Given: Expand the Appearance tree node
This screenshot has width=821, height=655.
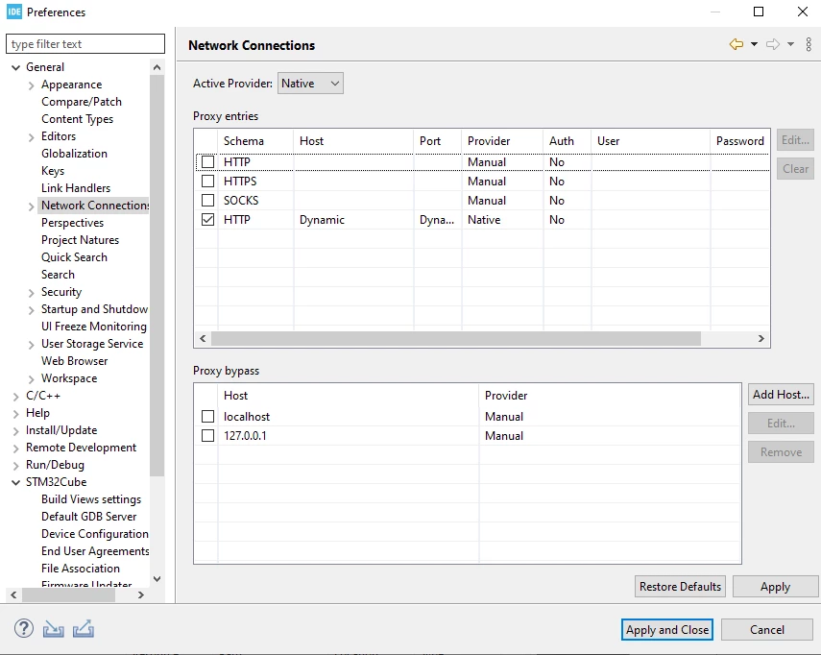Looking at the screenshot, I should point(32,85).
